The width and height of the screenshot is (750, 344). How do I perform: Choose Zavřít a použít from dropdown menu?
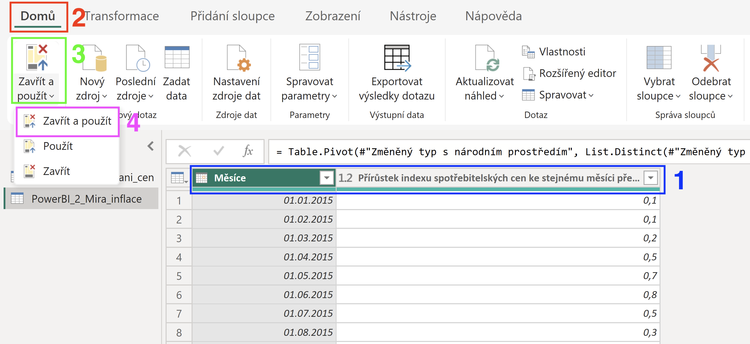click(x=68, y=121)
